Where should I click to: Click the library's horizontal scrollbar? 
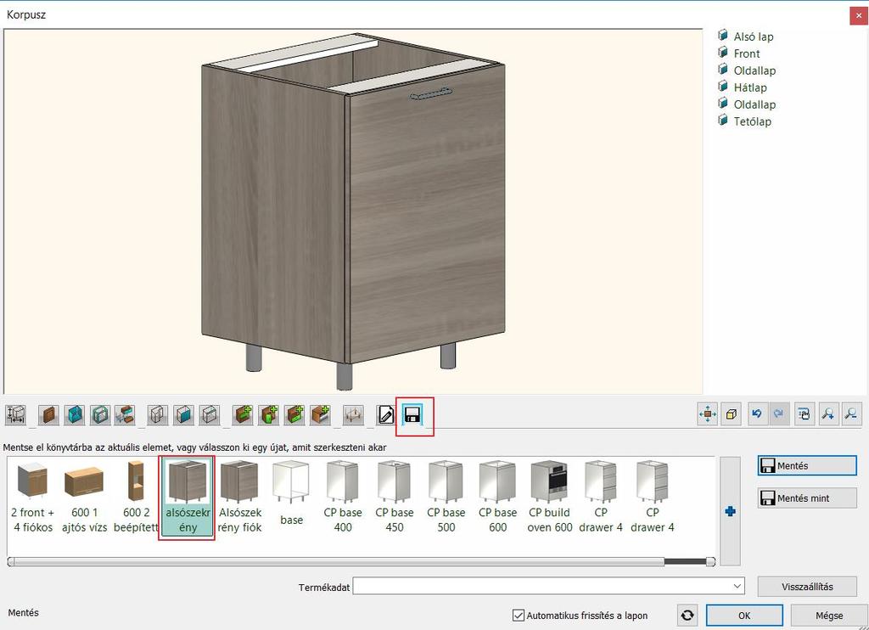[362, 562]
